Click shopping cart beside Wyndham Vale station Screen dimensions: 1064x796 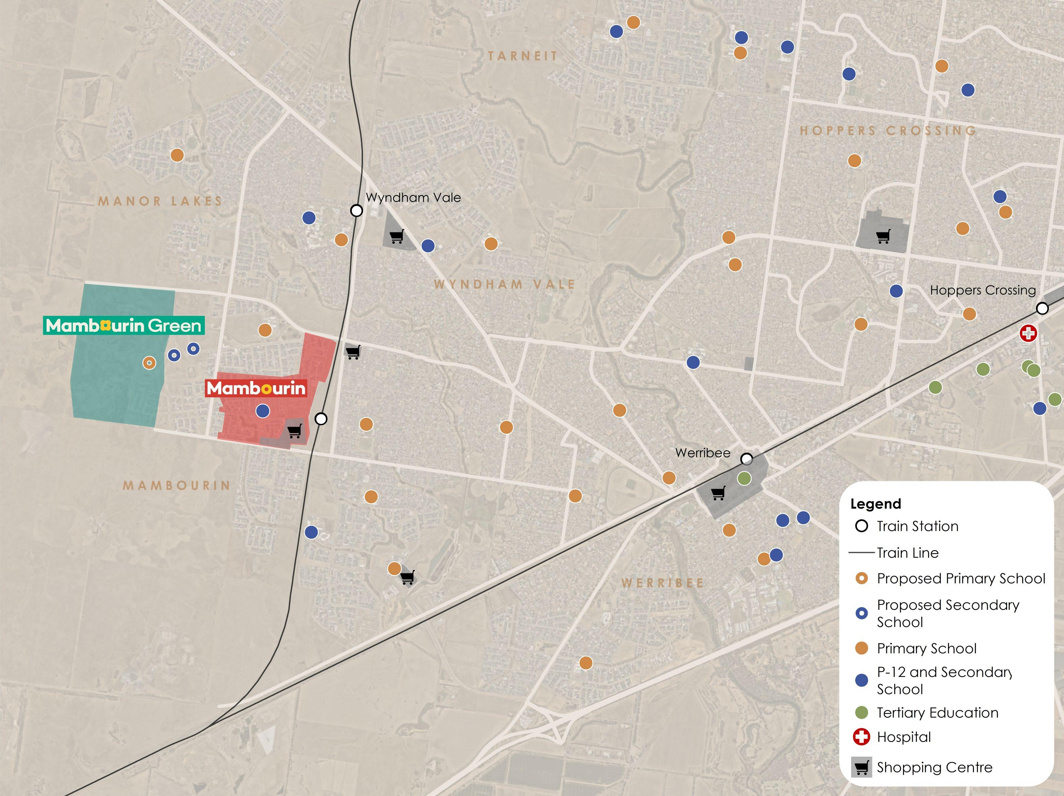[397, 236]
